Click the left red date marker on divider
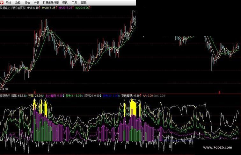This screenshot has width=241, height=155. tap(35, 92)
